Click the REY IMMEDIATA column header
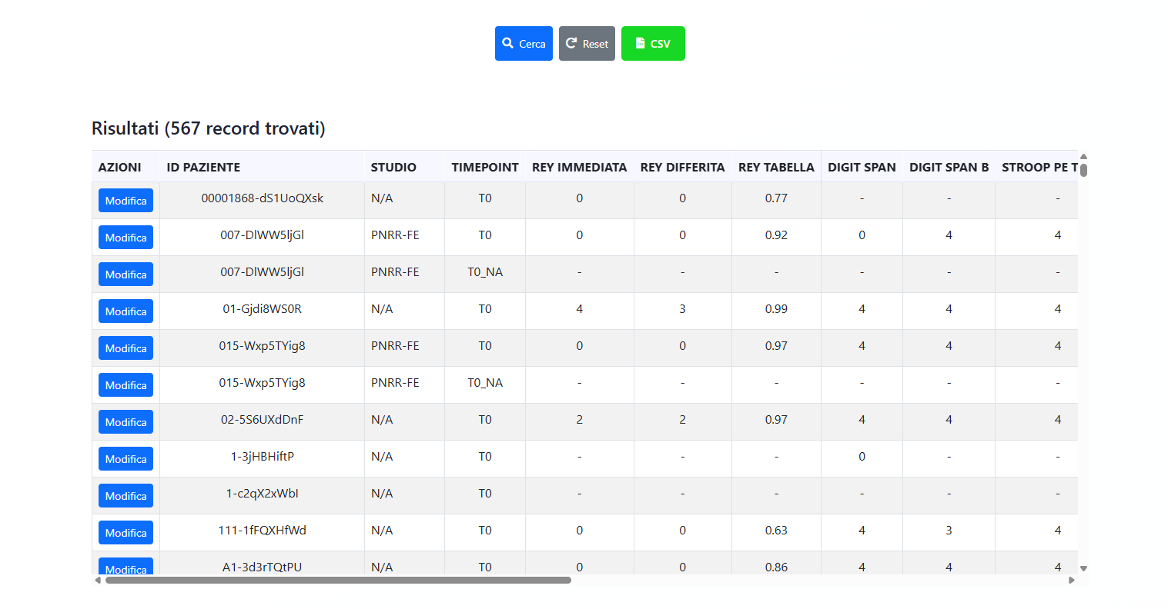 pos(579,167)
